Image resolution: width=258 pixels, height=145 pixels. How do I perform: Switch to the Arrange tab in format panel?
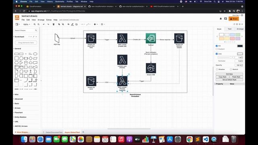click(x=240, y=29)
